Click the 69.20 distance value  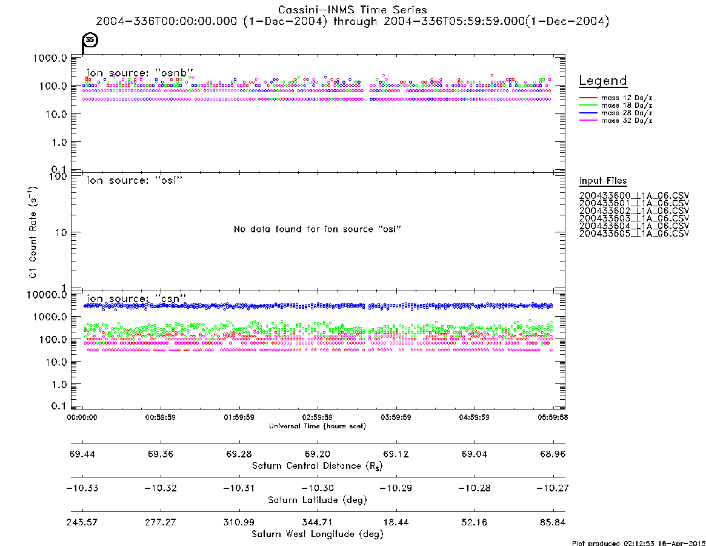318,454
